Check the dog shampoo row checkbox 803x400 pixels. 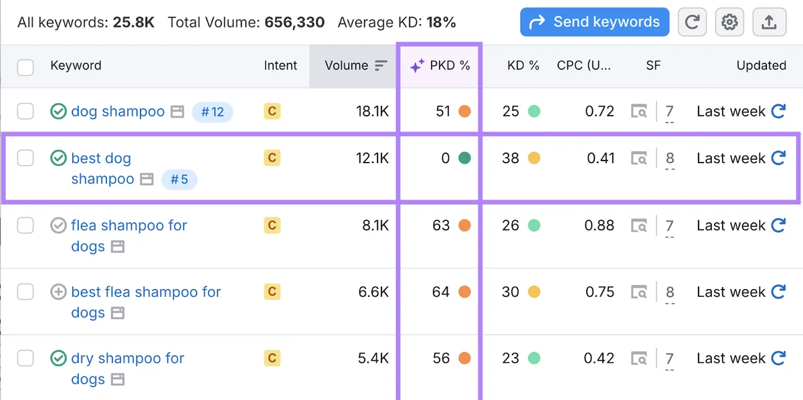click(25, 112)
